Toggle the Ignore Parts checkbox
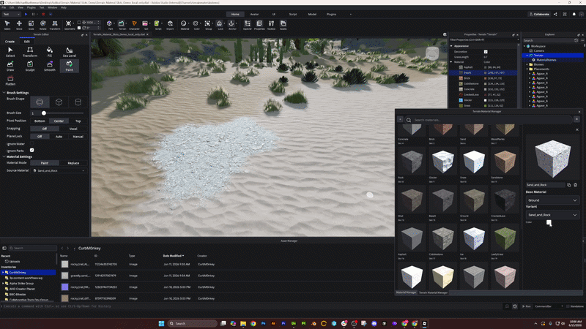 (x=31, y=151)
